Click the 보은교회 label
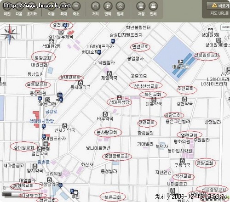This screenshot has width=230, height=202. point(113,197)
